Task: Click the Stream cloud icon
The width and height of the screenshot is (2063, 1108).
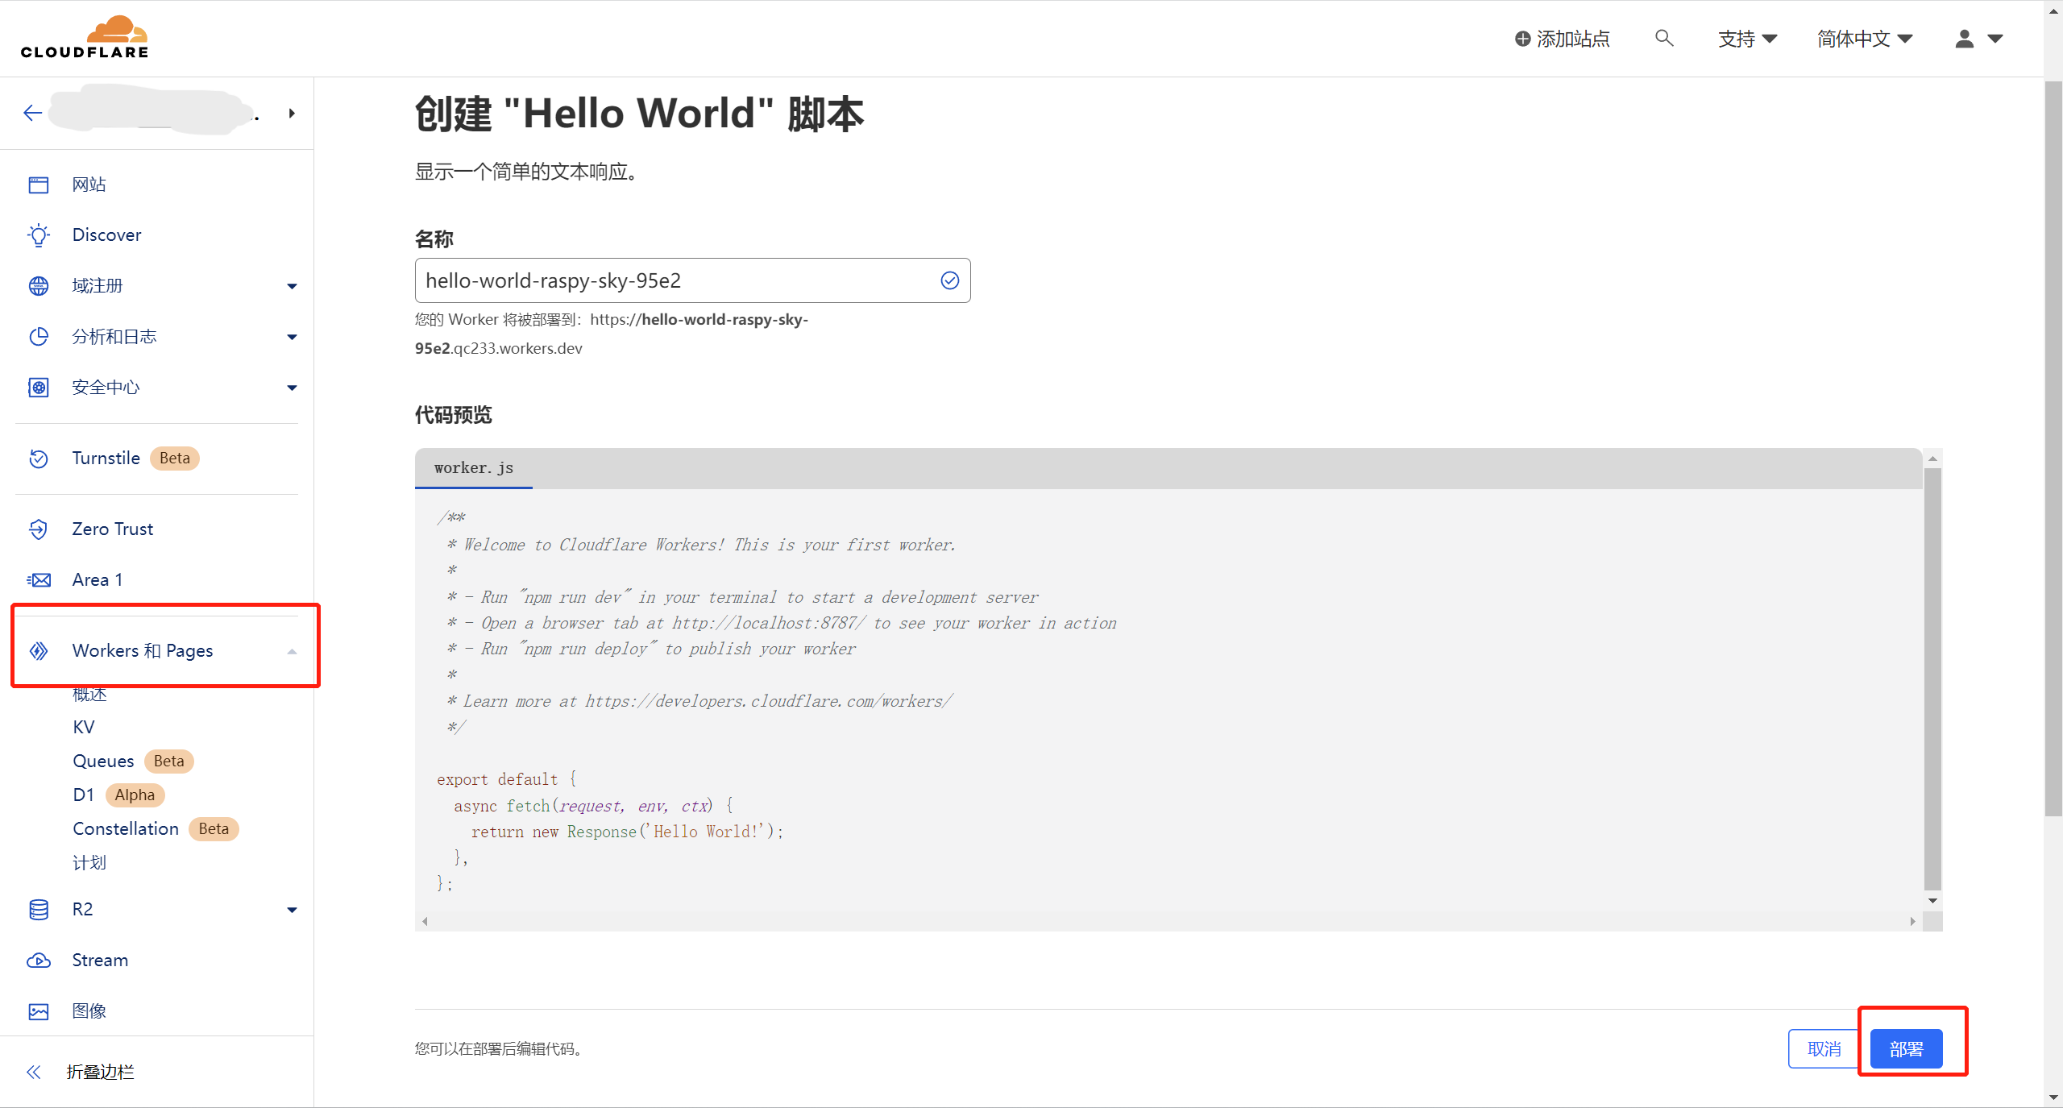Action: (x=39, y=961)
